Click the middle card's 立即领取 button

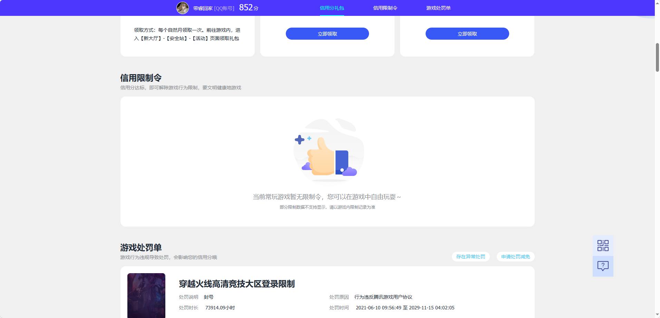[x=327, y=34]
